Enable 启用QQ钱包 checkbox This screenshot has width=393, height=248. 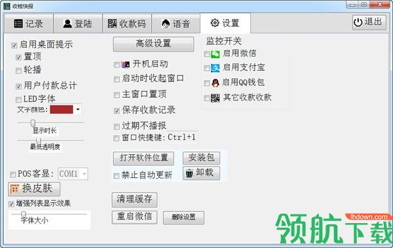[x=207, y=83]
